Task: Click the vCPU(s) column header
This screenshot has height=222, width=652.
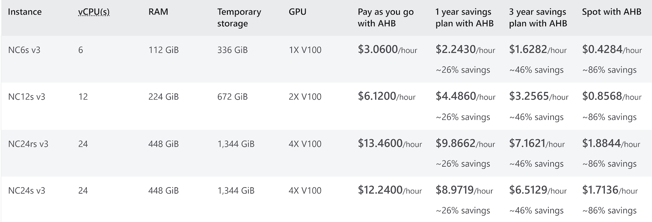Action: (94, 12)
